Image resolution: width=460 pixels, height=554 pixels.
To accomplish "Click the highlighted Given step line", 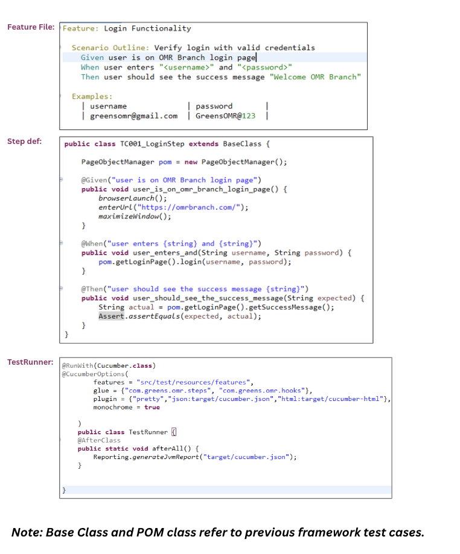I will (168, 57).
